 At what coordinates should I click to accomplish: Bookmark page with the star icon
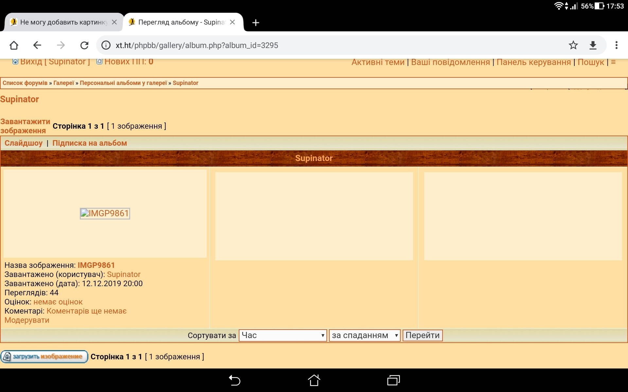click(573, 45)
